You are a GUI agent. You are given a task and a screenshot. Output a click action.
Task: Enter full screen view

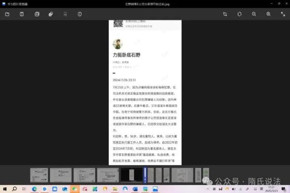(283, 14)
